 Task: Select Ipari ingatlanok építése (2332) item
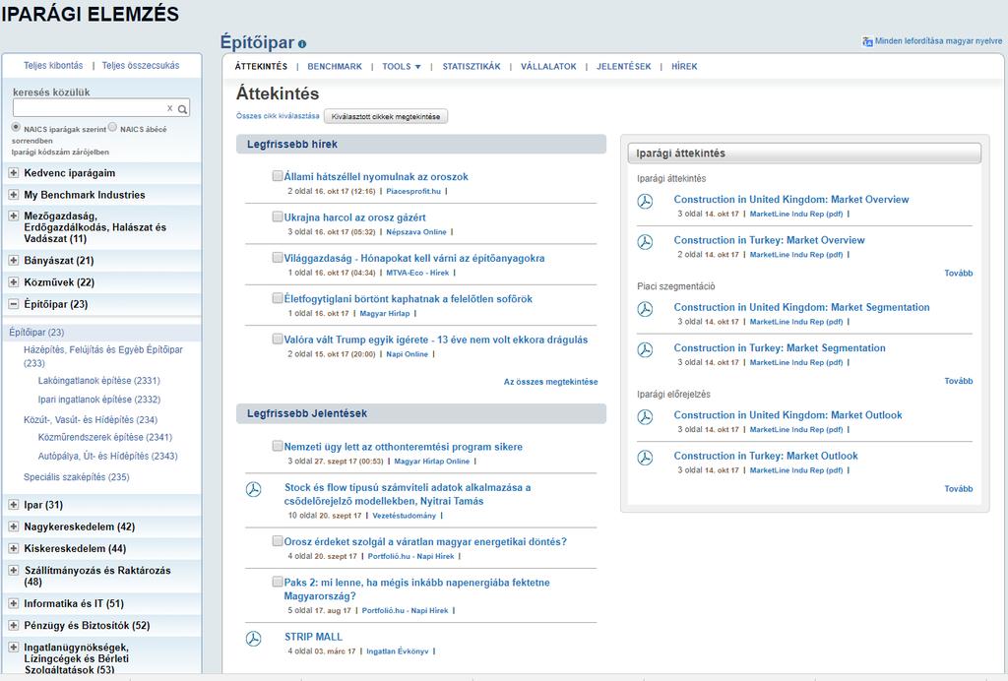tap(99, 399)
